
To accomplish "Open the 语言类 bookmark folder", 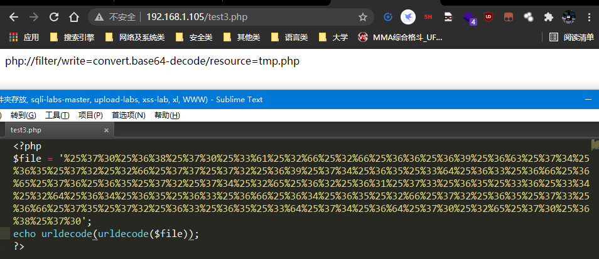I will point(289,37).
